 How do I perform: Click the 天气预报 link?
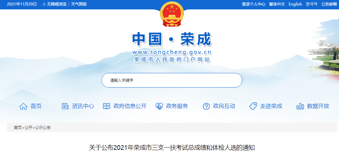(x=79, y=4)
